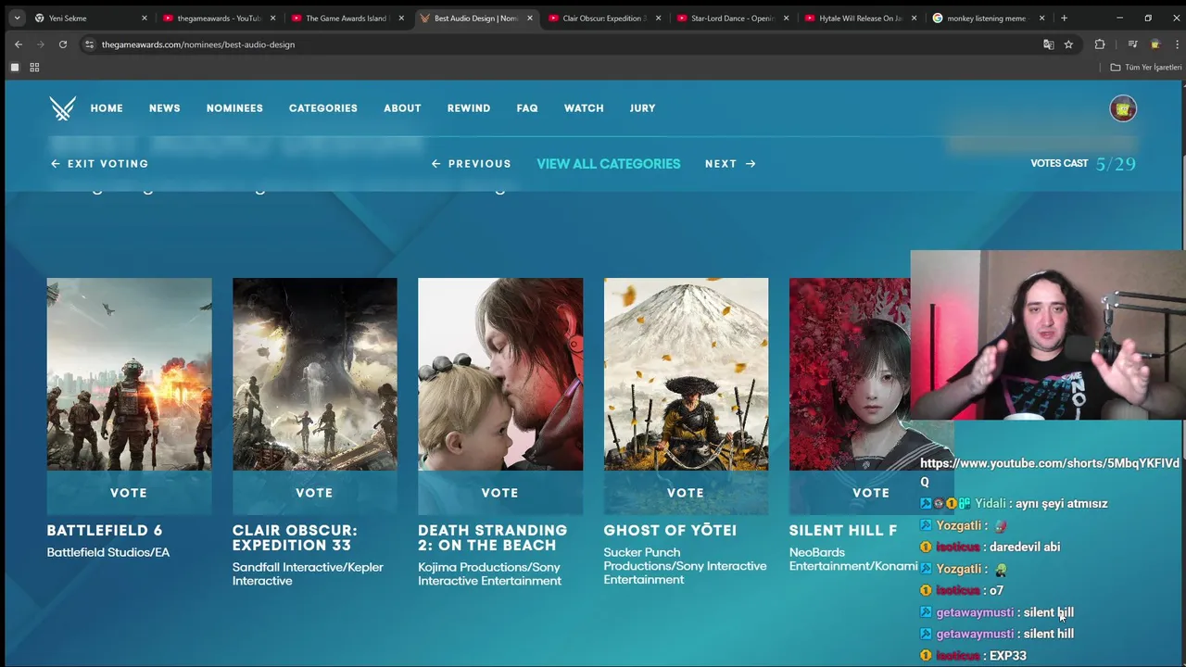Click the first bookmark square icon
Image resolution: width=1186 pixels, height=667 pixels.
15,68
